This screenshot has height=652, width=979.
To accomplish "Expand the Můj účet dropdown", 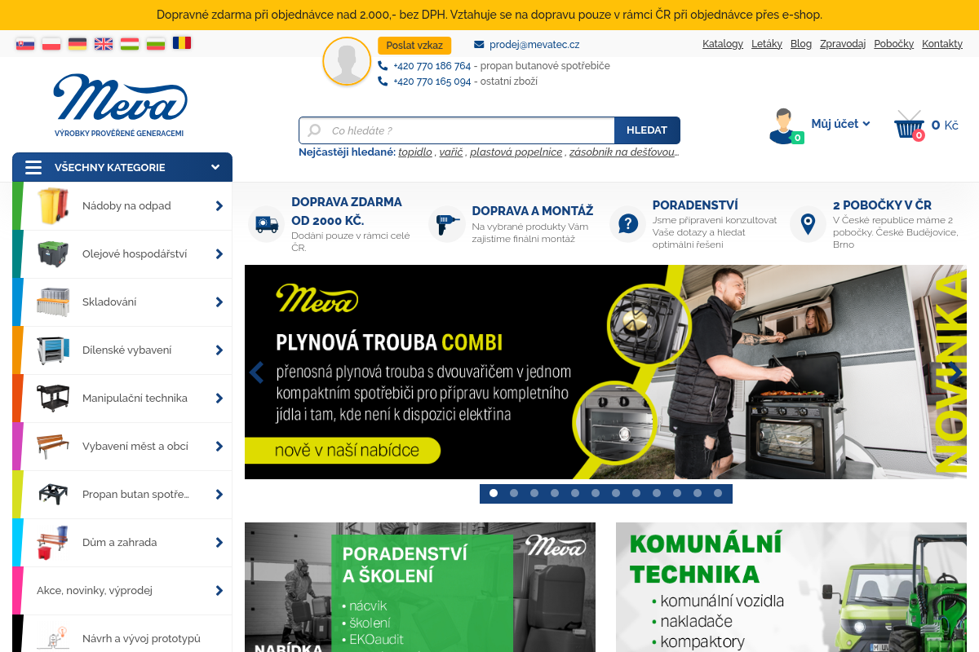I will (x=840, y=124).
